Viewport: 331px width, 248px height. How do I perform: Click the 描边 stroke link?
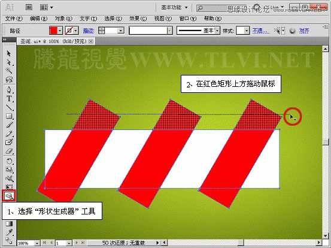tap(89, 31)
